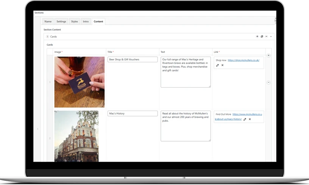This screenshot has width=309, height=185.
Task: Open the Name tab
Action: pyautogui.click(x=48, y=22)
